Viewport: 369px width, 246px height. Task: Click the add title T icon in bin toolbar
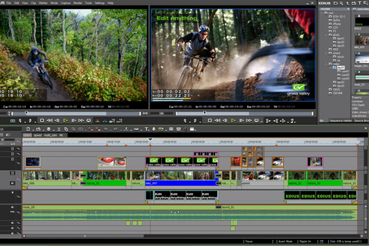[359, 3]
